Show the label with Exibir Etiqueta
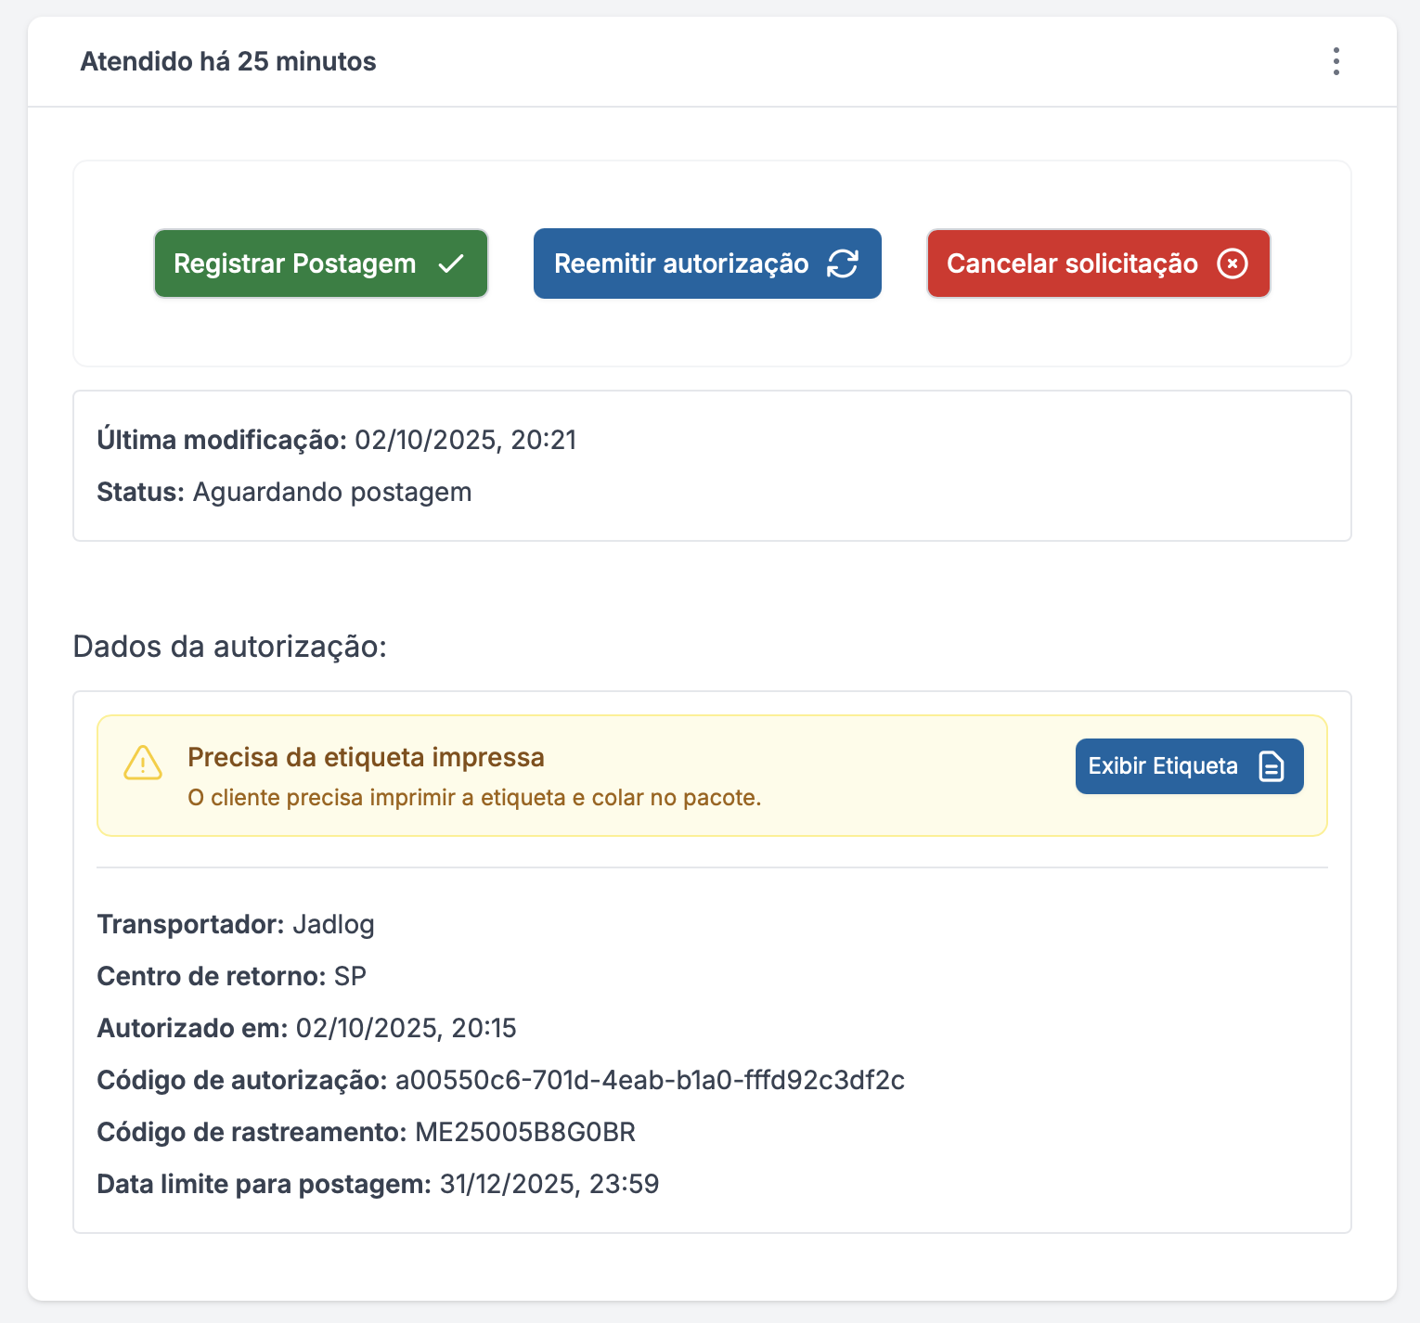The image size is (1420, 1323). [1189, 766]
